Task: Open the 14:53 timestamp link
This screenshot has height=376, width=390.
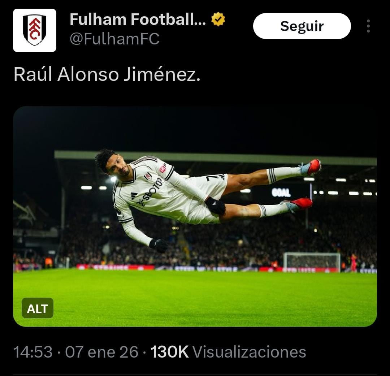Action: pyautogui.click(x=33, y=352)
